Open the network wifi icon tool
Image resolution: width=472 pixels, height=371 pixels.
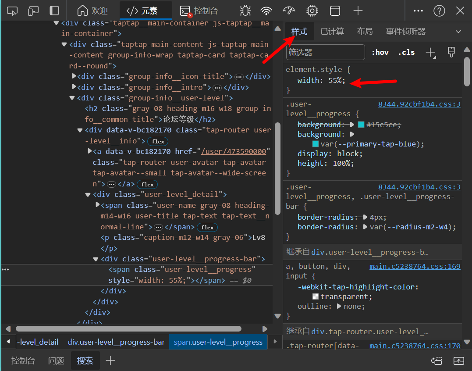point(266,11)
